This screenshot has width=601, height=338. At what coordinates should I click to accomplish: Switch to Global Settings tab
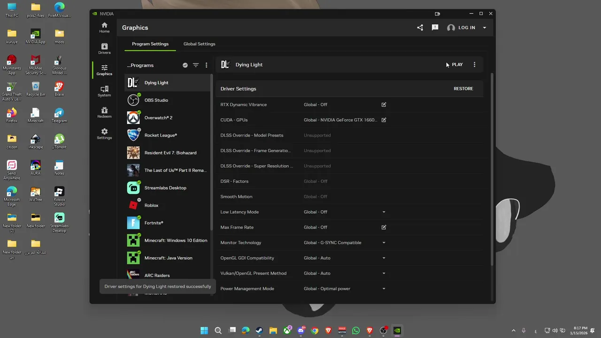click(x=200, y=44)
